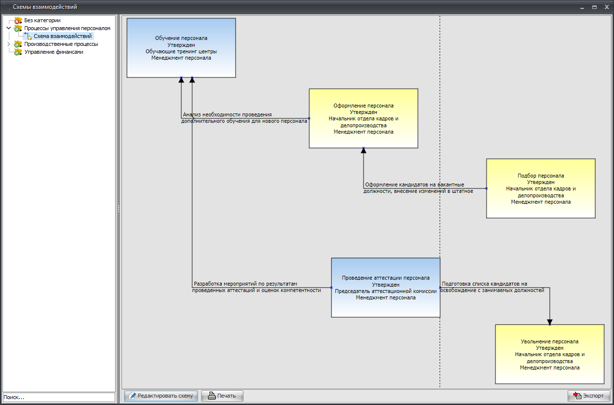The image size is (614, 405).
Task: Select the 'Проведение аттестации персонала' block
Action: pos(385,288)
